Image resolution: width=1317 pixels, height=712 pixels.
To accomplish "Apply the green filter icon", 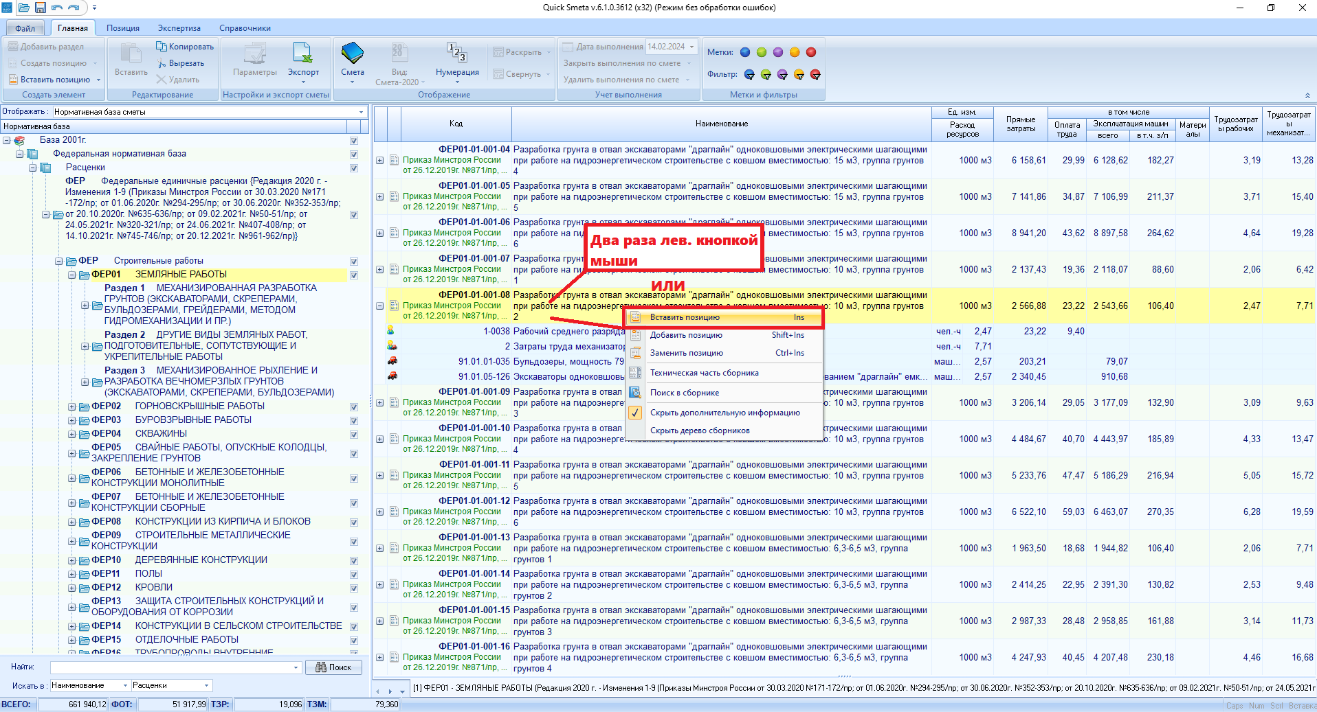I will click(x=766, y=74).
